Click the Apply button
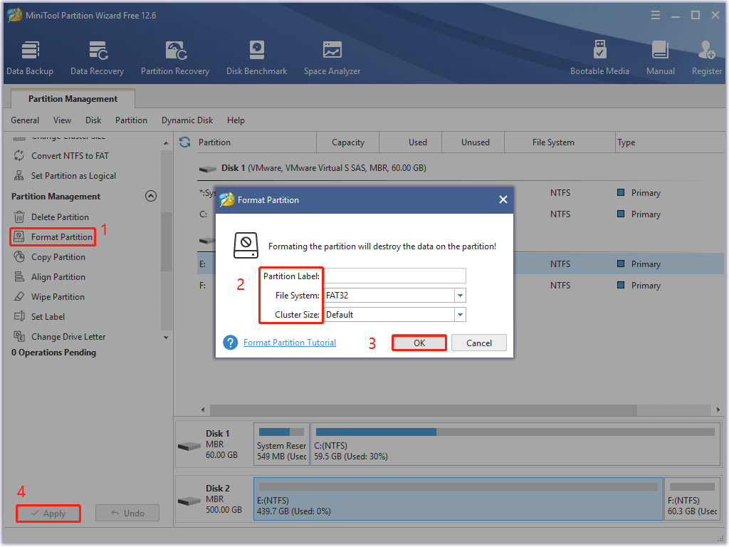This screenshot has width=729, height=547. click(48, 514)
